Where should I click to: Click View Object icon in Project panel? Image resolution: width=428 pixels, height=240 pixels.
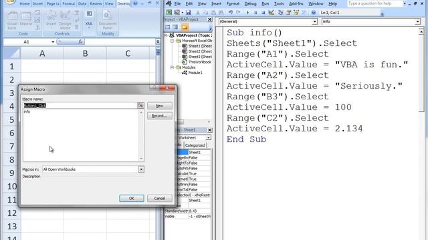(175, 27)
